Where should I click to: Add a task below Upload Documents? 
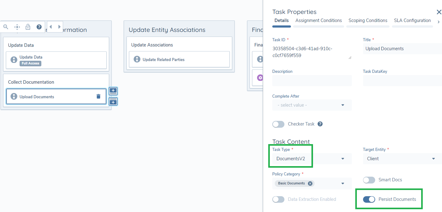113,101
